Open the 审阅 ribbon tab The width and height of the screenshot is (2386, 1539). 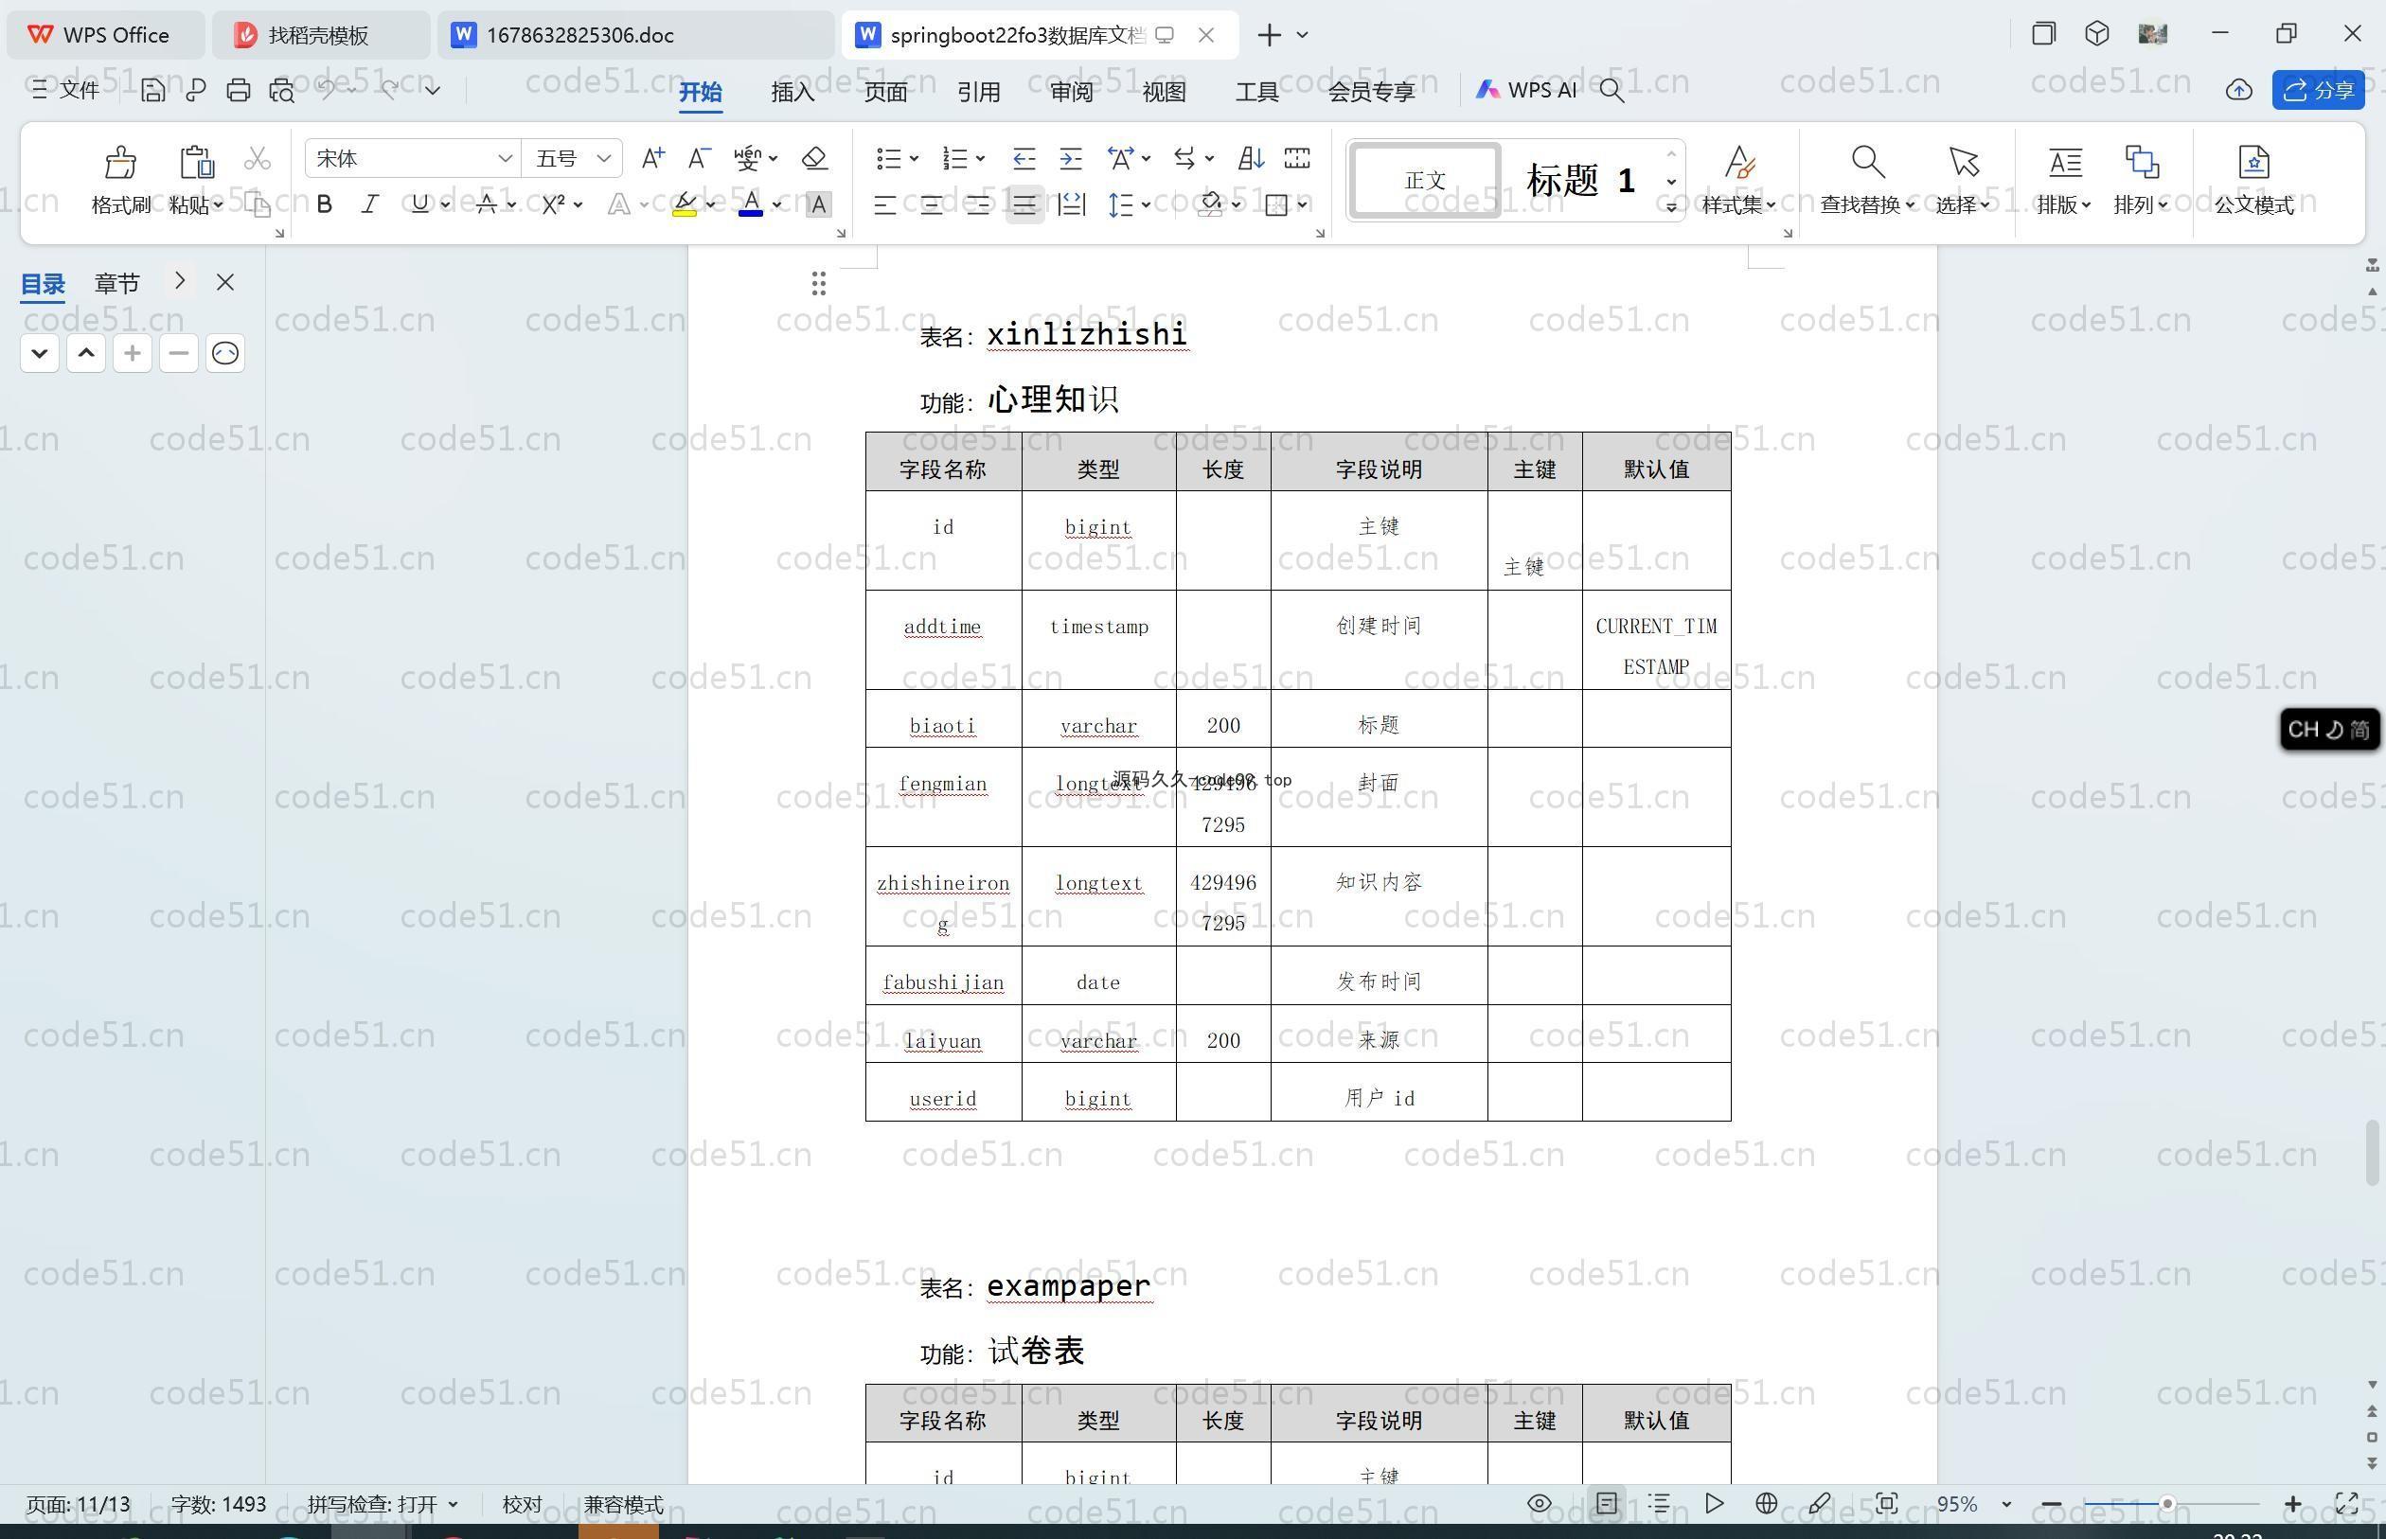(x=1072, y=91)
